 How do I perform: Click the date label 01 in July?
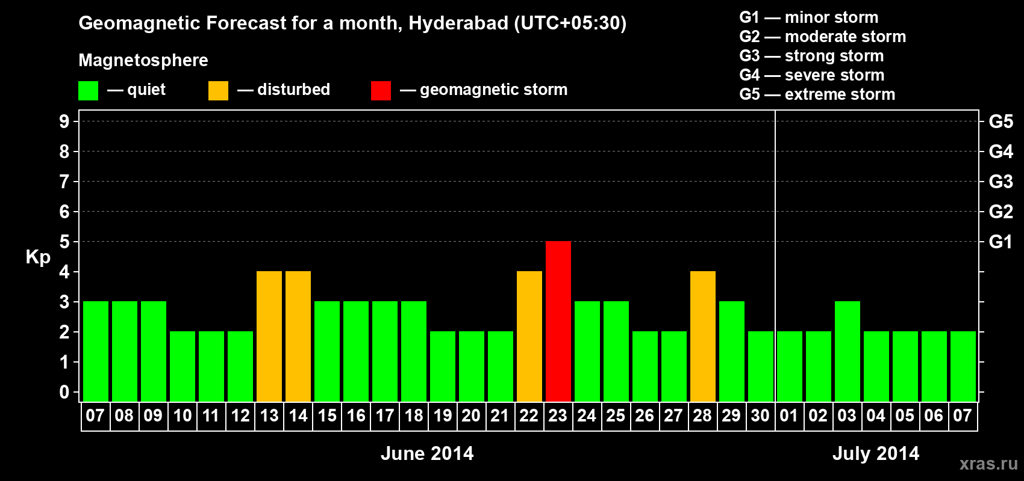(789, 416)
